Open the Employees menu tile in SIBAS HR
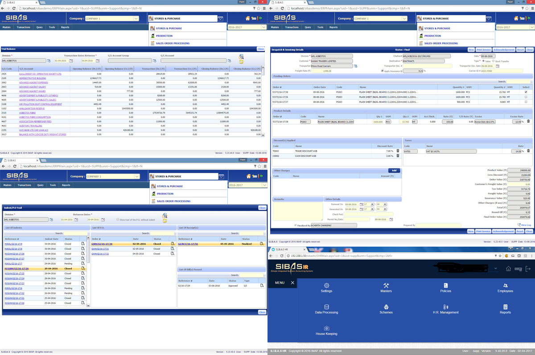 pyautogui.click(x=505, y=288)
